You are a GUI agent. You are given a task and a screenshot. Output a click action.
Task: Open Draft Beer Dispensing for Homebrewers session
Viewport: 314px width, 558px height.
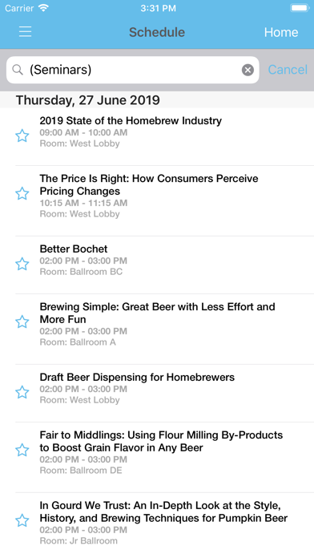coord(164,393)
